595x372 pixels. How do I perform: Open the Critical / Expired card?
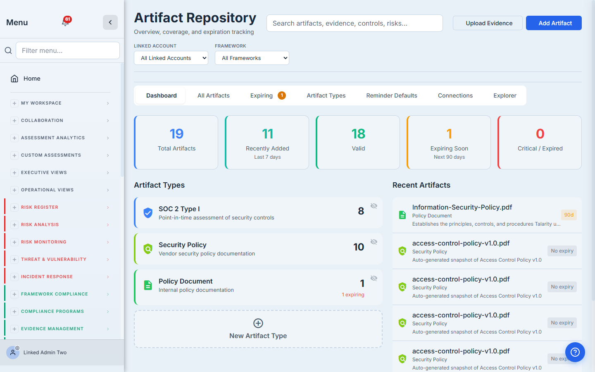pyautogui.click(x=540, y=142)
